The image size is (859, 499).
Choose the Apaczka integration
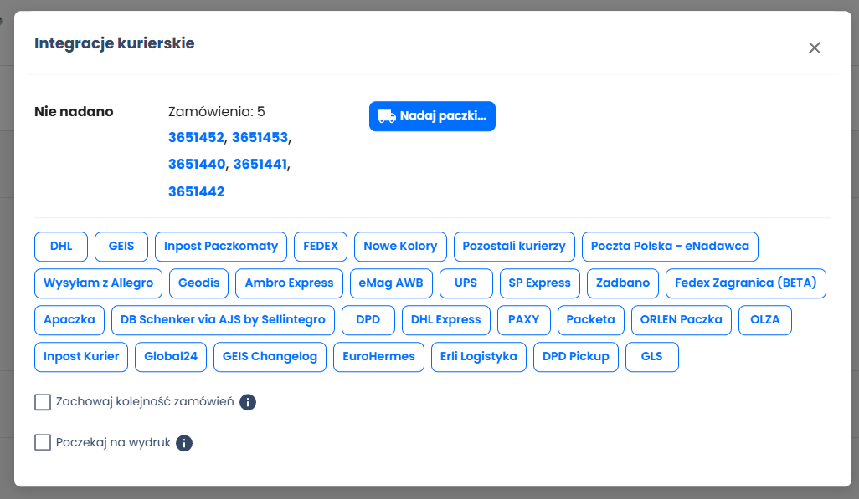click(69, 320)
